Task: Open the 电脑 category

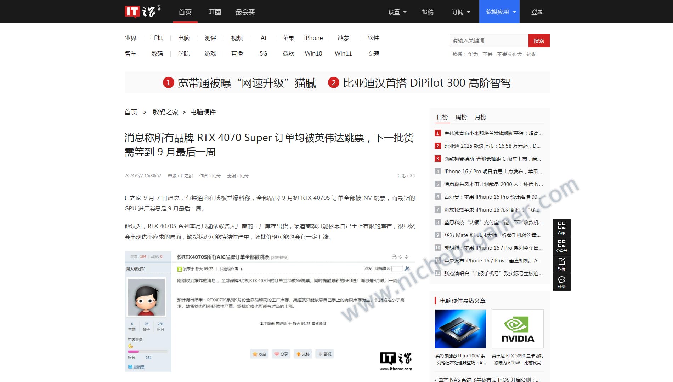Action: click(183, 38)
